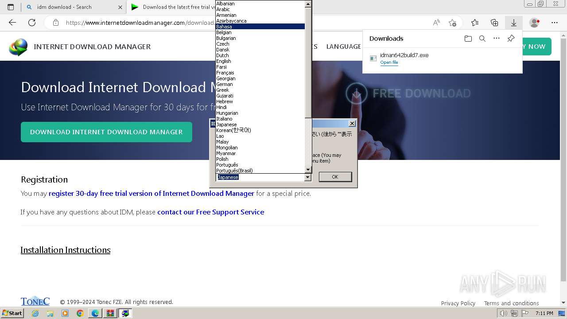This screenshot has height=319, width=567.
Task: Open Edge Settings and more menu
Action: click(x=555, y=23)
